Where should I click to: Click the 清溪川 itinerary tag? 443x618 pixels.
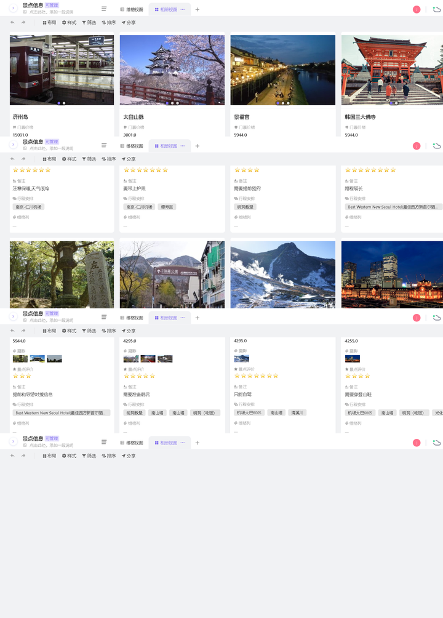(297, 413)
